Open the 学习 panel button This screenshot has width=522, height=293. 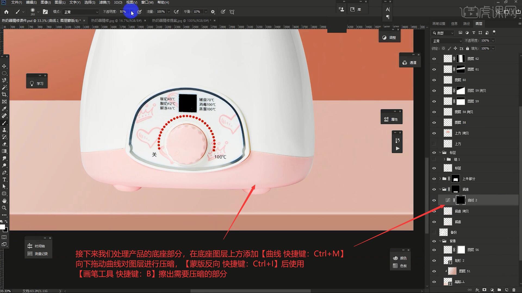point(37,84)
